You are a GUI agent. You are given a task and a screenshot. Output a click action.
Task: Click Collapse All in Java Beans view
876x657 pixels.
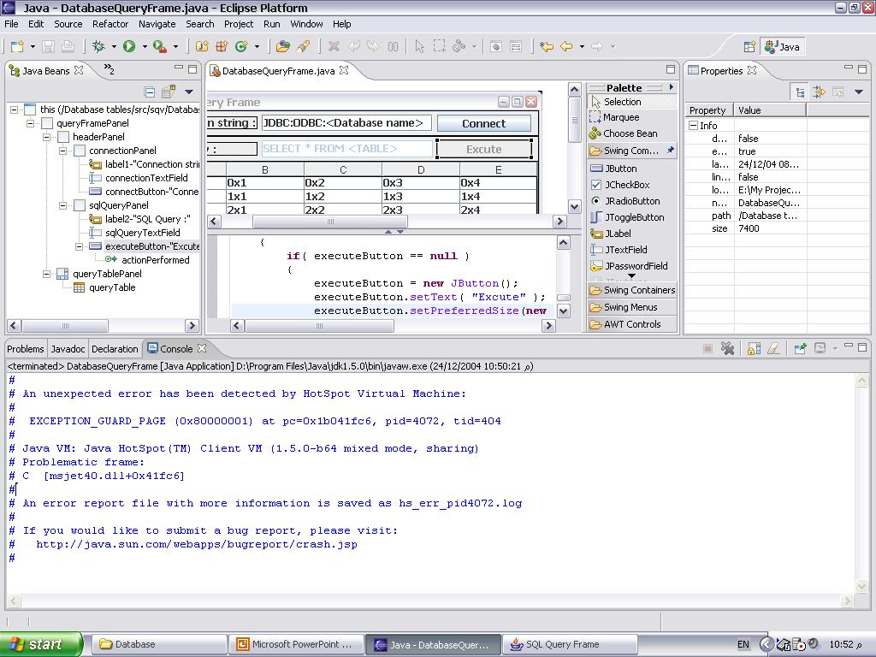tap(149, 92)
